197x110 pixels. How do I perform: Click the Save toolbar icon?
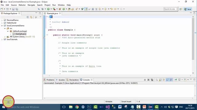coord(13,9)
